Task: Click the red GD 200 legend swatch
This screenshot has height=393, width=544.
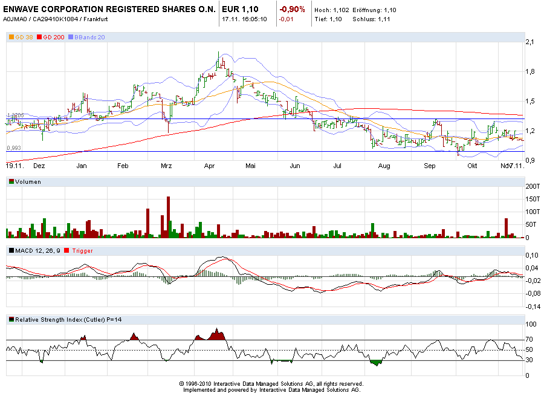Action: click(39, 37)
